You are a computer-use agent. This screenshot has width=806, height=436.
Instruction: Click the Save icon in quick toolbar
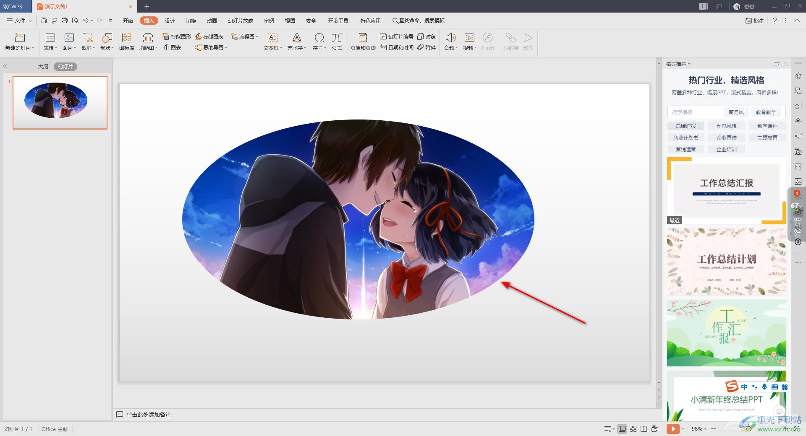click(x=44, y=21)
